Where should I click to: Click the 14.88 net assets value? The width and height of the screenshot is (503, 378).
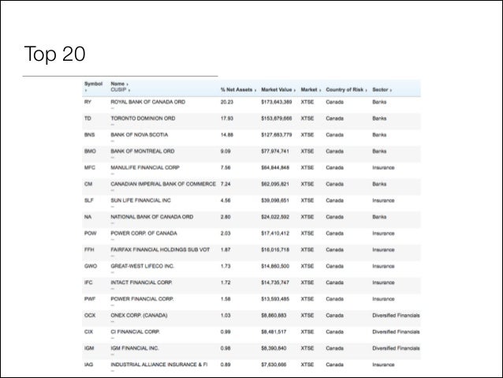tap(227, 135)
